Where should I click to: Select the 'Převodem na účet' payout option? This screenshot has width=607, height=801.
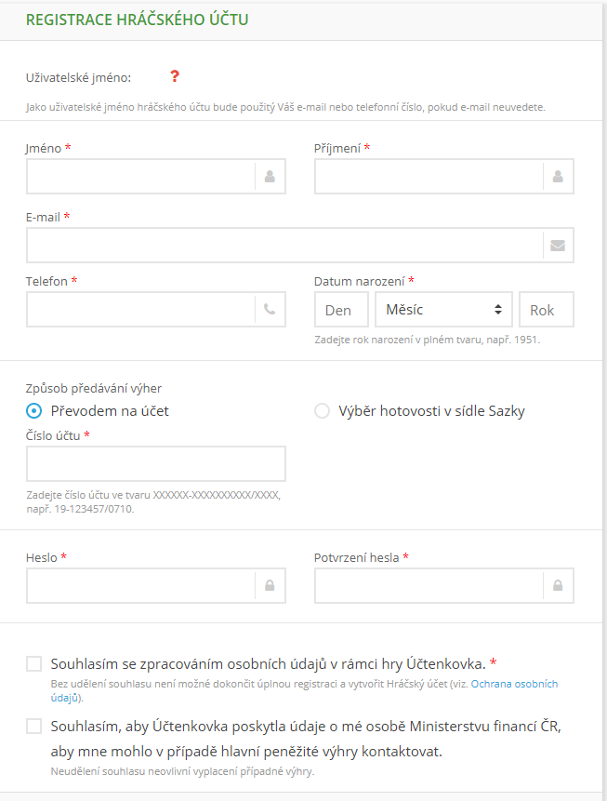[33, 410]
